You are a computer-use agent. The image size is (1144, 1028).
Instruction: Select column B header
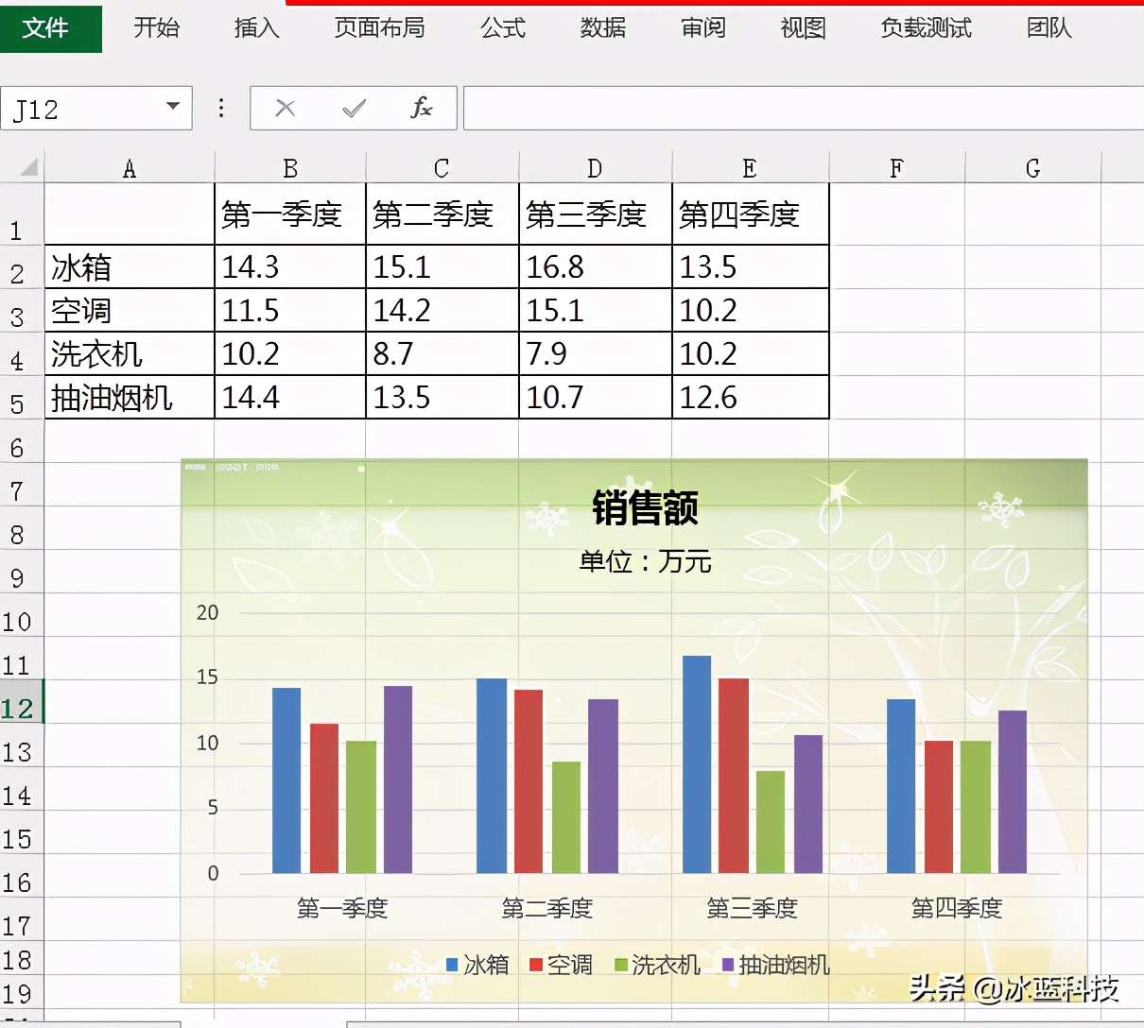[290, 168]
